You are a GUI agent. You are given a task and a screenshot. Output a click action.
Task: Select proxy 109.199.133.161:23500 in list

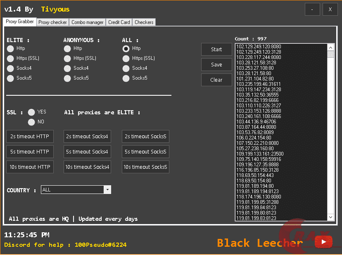pyautogui.click(x=260, y=154)
